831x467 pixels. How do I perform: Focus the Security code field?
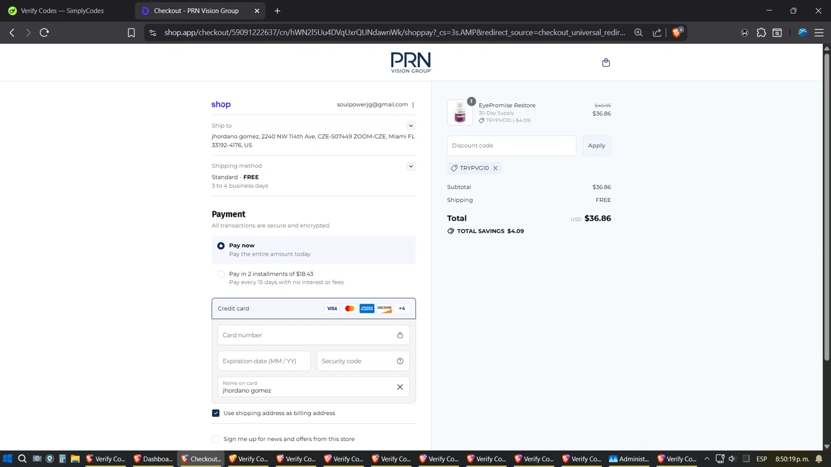point(363,361)
